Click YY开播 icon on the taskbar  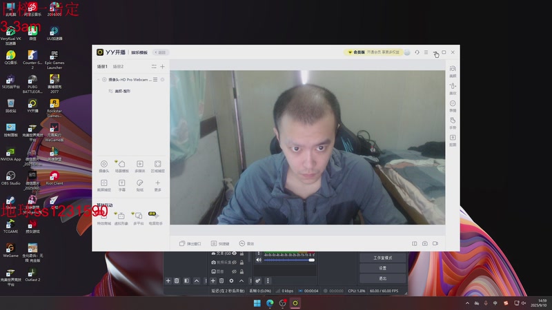(295, 303)
